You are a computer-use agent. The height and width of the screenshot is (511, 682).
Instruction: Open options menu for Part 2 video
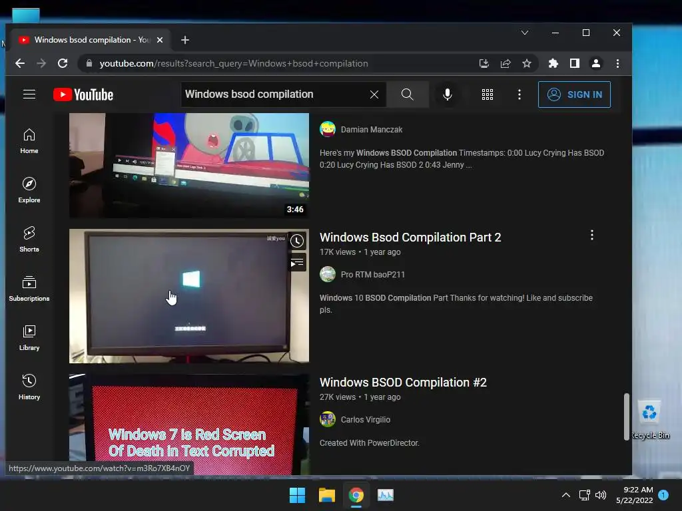coord(591,235)
